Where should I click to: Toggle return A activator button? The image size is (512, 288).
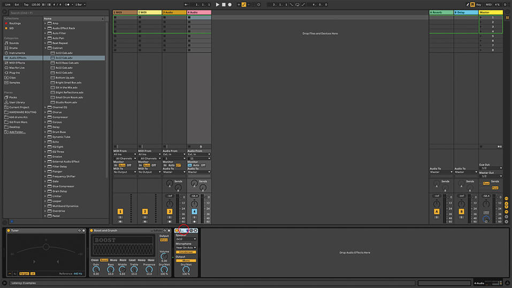coord(437,211)
